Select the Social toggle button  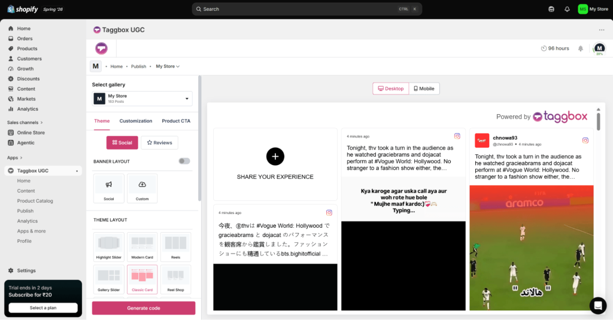coord(122,142)
